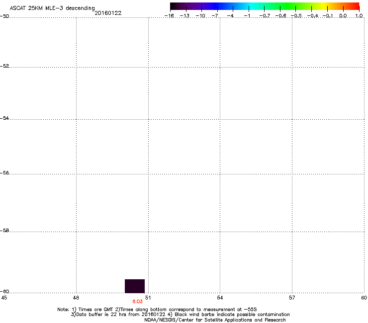Viewport: 368px width, 323px height.
Task: Click the latitude axis label -52
Action: click(4, 66)
